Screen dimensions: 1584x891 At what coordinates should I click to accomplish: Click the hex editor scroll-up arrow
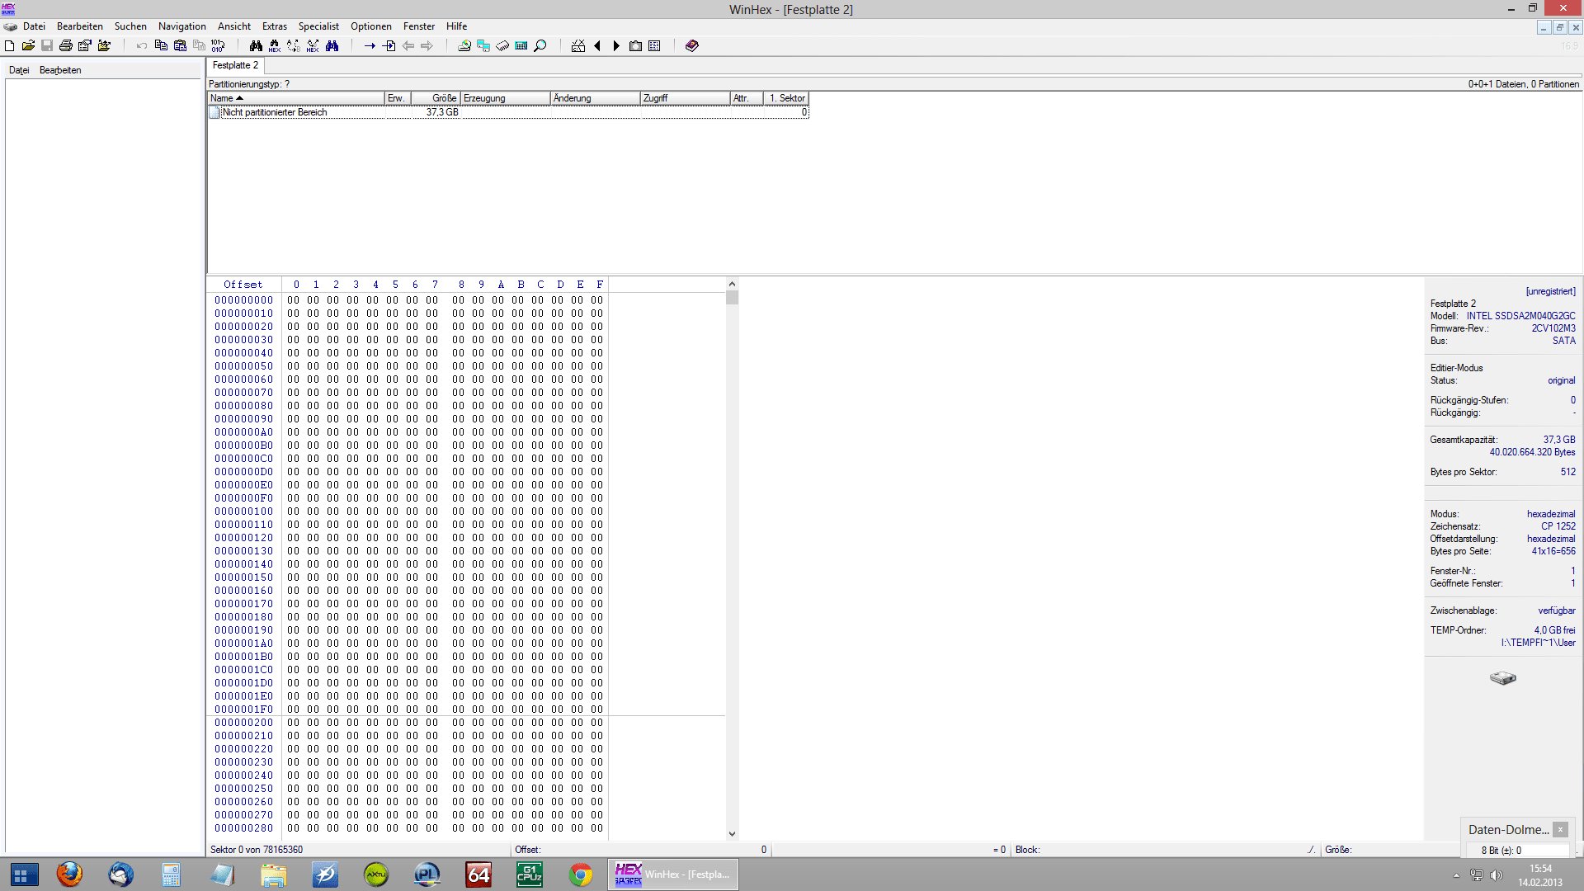click(732, 285)
